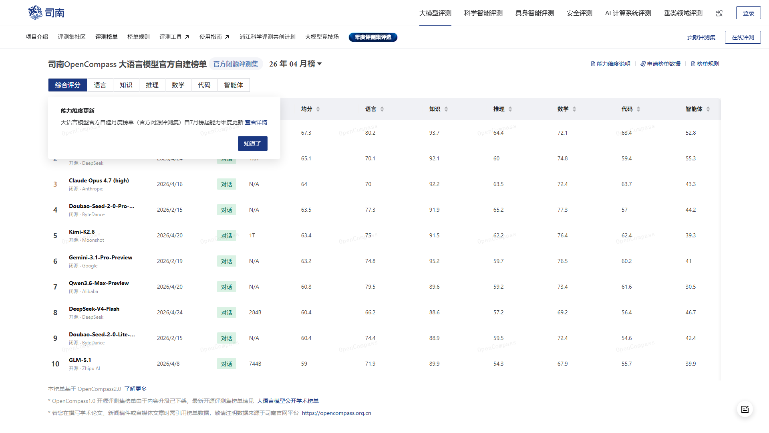Viewport: 769px width, 433px height.
Task: Select 2026/4/16 date for Claude Opus
Action: pos(170,184)
